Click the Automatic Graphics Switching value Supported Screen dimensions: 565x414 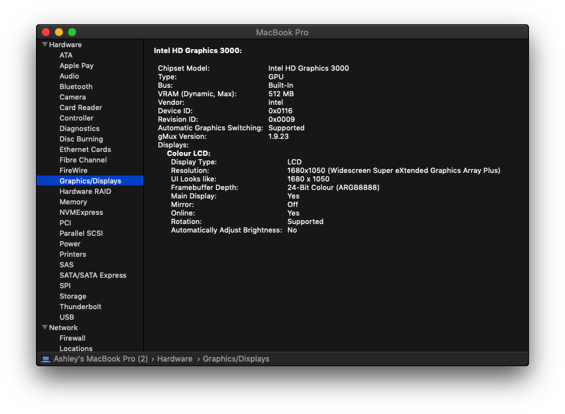click(287, 128)
